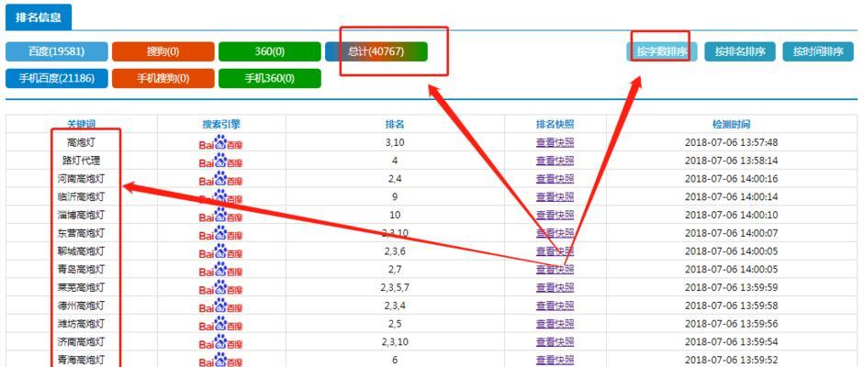The image size is (864, 367).
Task: Click the 东营高炮灯 keyword cell
Action: (81, 233)
